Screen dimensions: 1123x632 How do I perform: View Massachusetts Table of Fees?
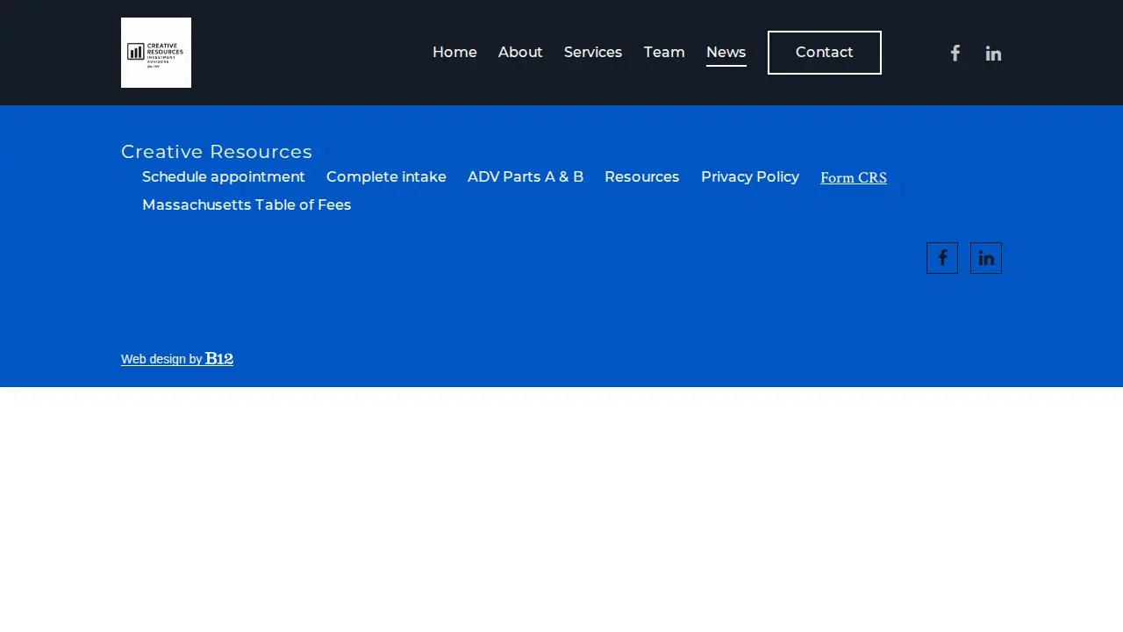tap(247, 205)
